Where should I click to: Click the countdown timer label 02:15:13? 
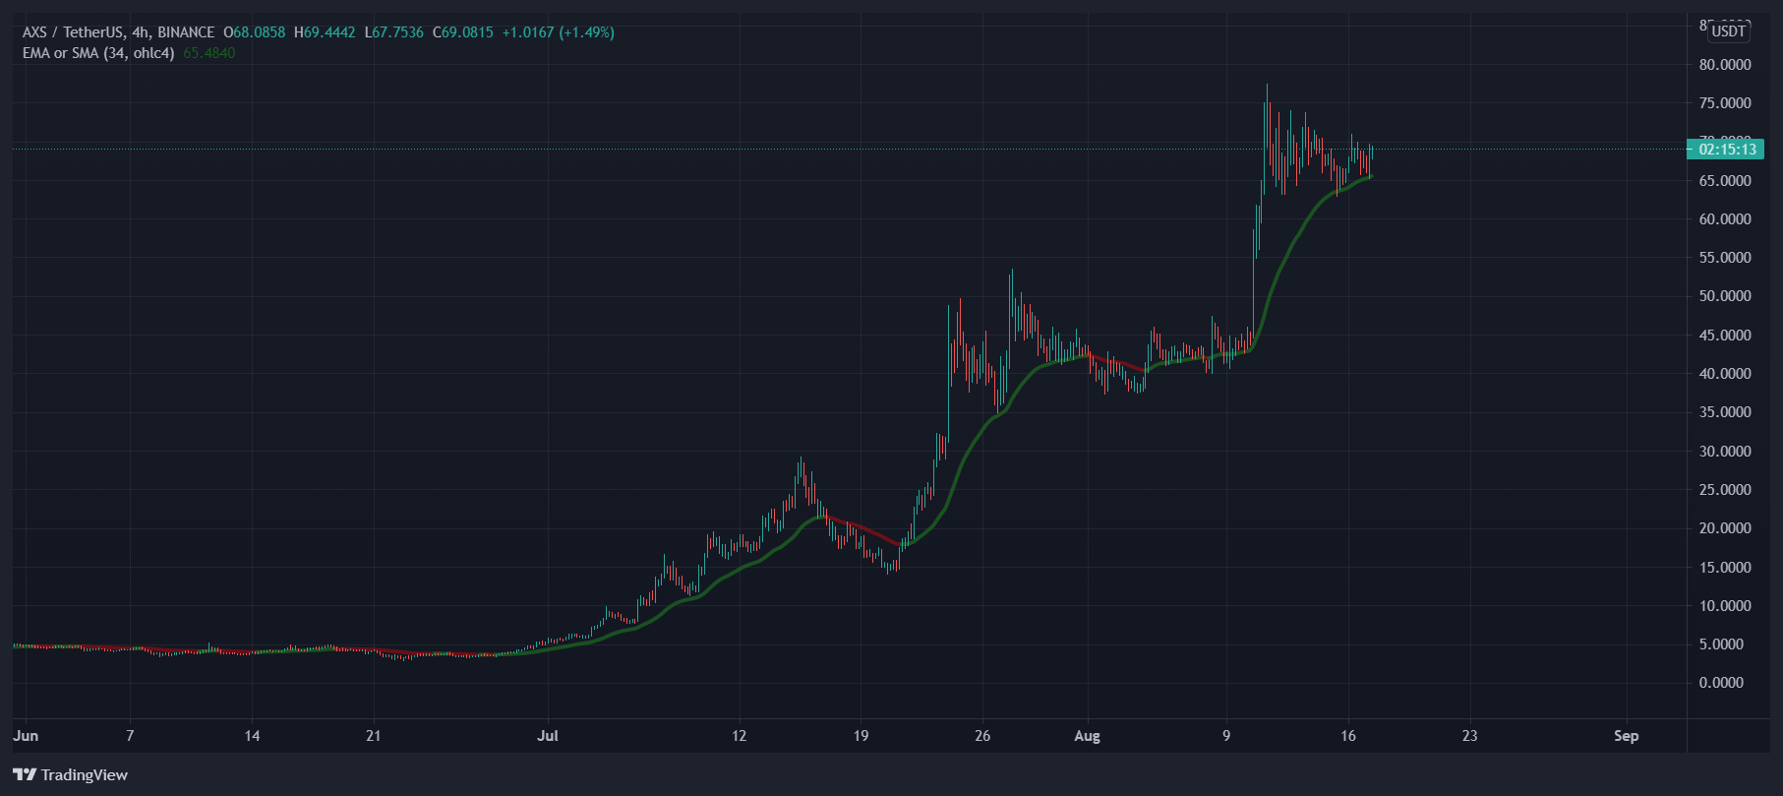(x=1727, y=150)
